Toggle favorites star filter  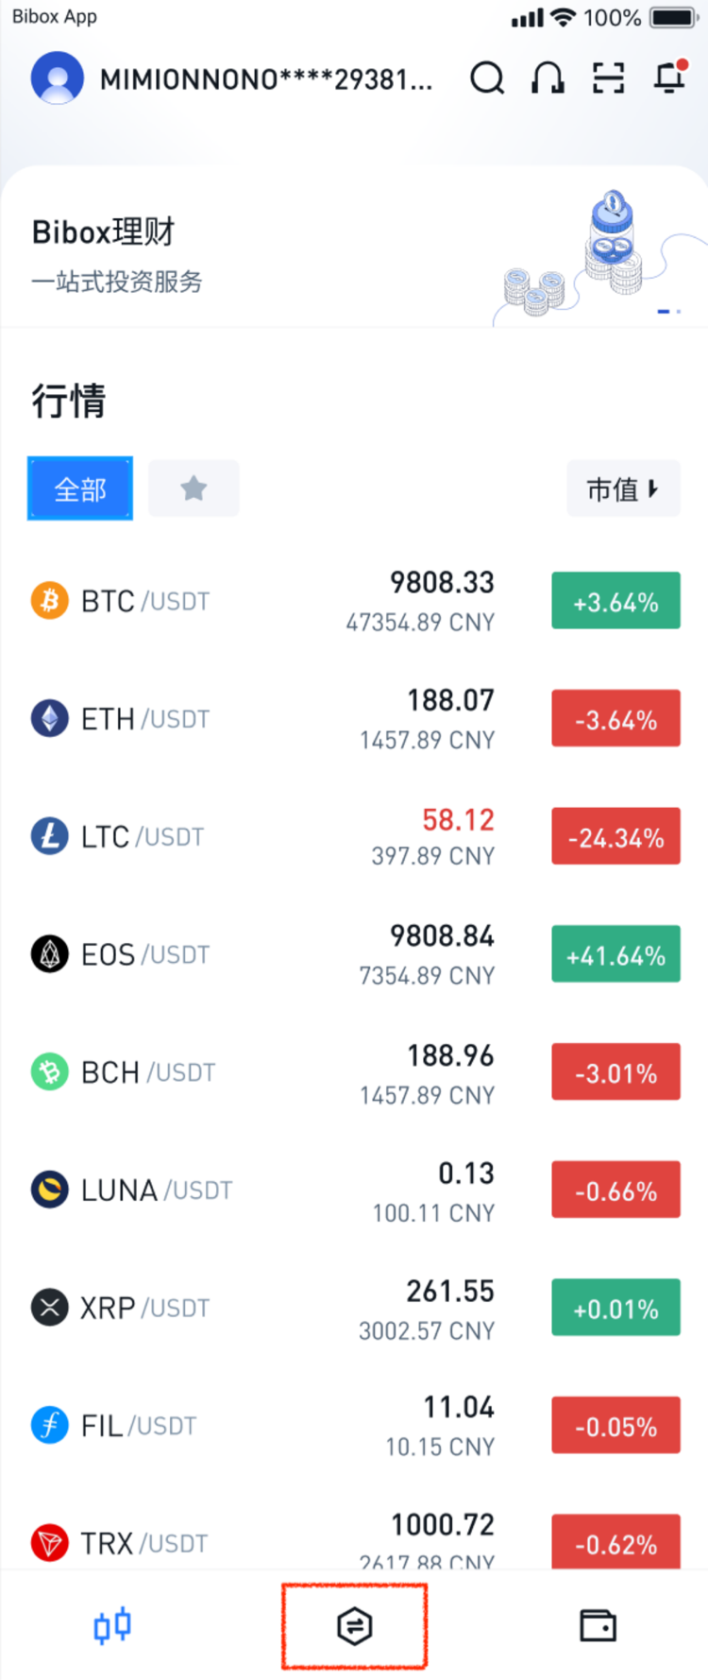point(194,489)
